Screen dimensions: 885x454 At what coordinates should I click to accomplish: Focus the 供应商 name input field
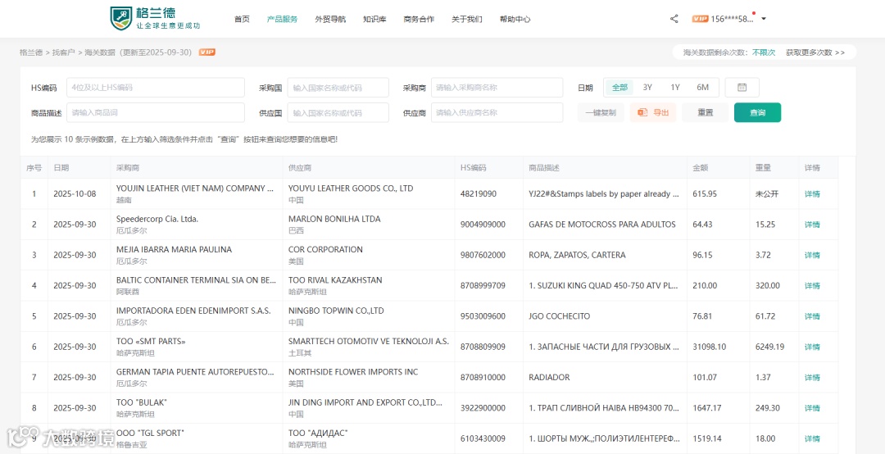pyautogui.click(x=497, y=112)
